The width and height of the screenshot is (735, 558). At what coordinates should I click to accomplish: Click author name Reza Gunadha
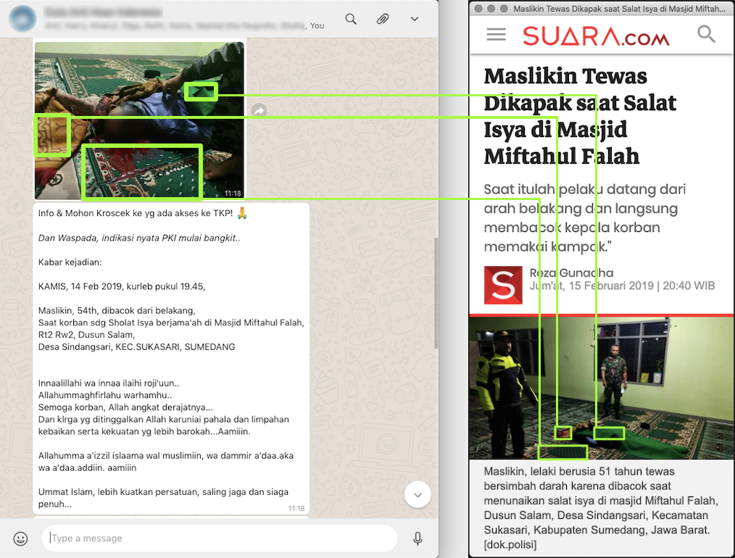pyautogui.click(x=571, y=273)
